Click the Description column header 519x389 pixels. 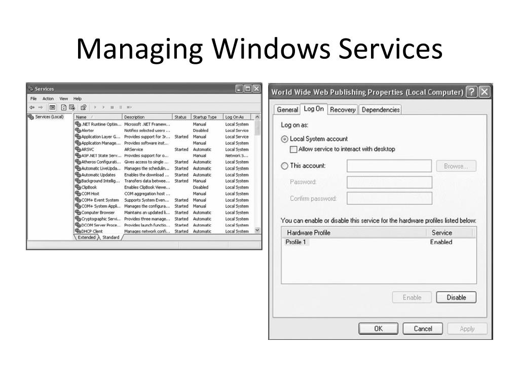click(x=147, y=117)
